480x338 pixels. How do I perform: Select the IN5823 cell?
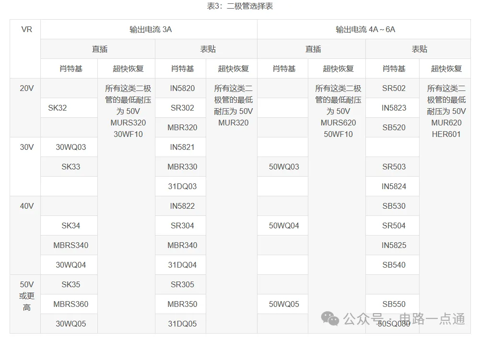(392, 108)
